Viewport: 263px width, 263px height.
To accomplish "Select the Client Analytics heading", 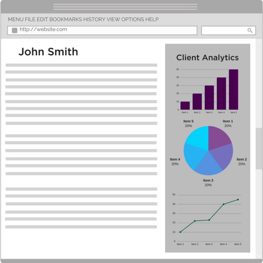I will pos(207,58).
